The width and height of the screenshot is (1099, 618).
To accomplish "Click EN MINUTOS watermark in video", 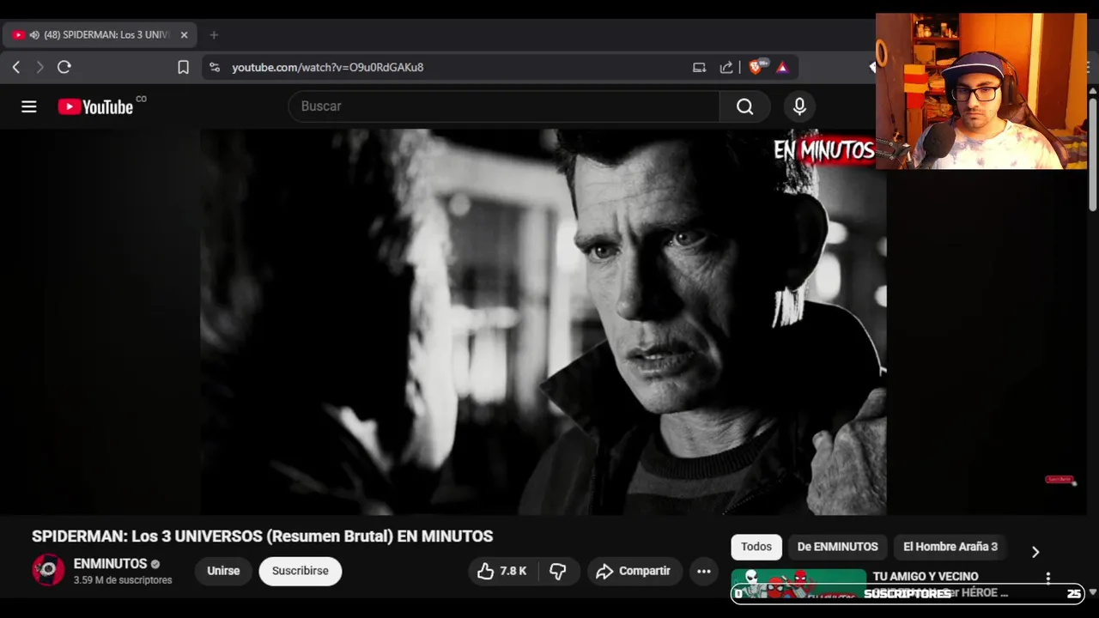I will (823, 150).
